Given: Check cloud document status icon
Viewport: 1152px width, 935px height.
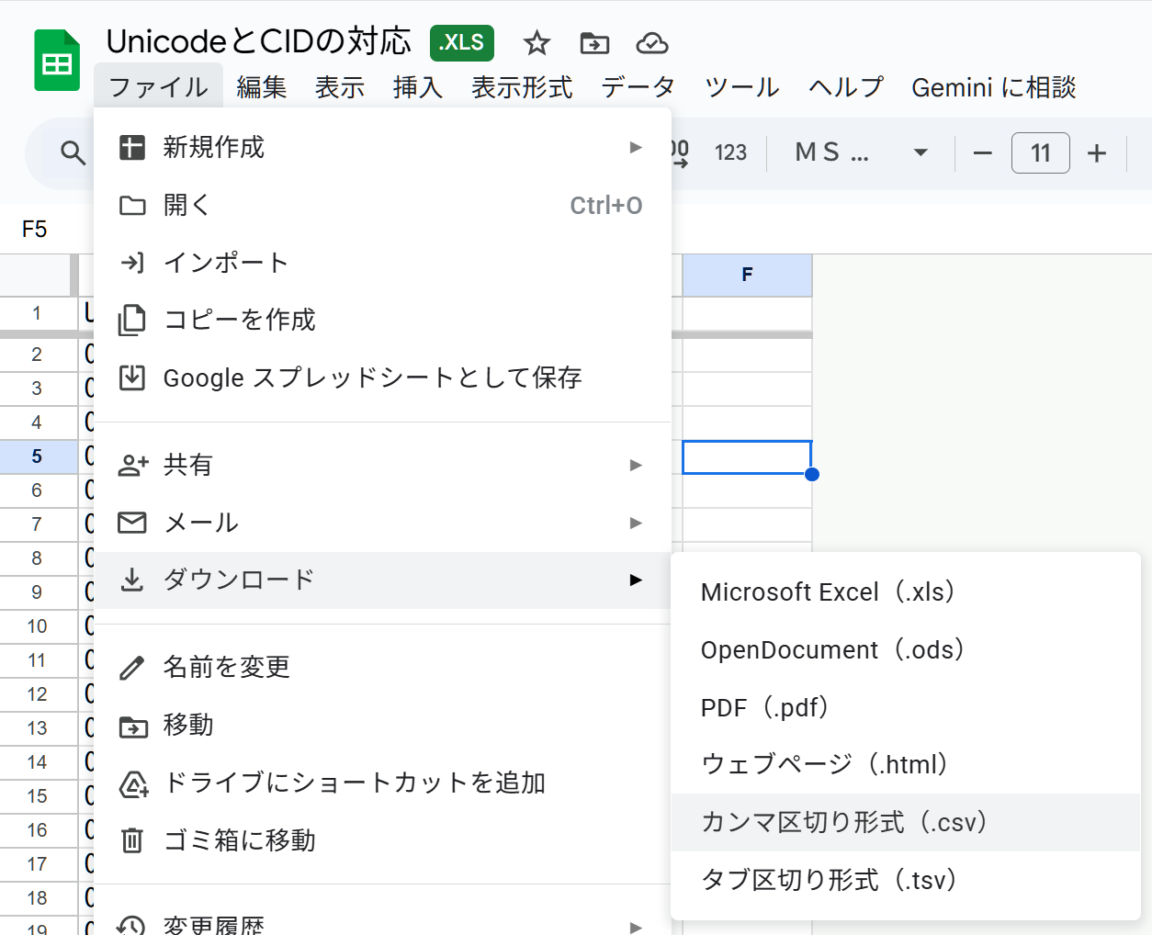Looking at the screenshot, I should click(x=651, y=43).
